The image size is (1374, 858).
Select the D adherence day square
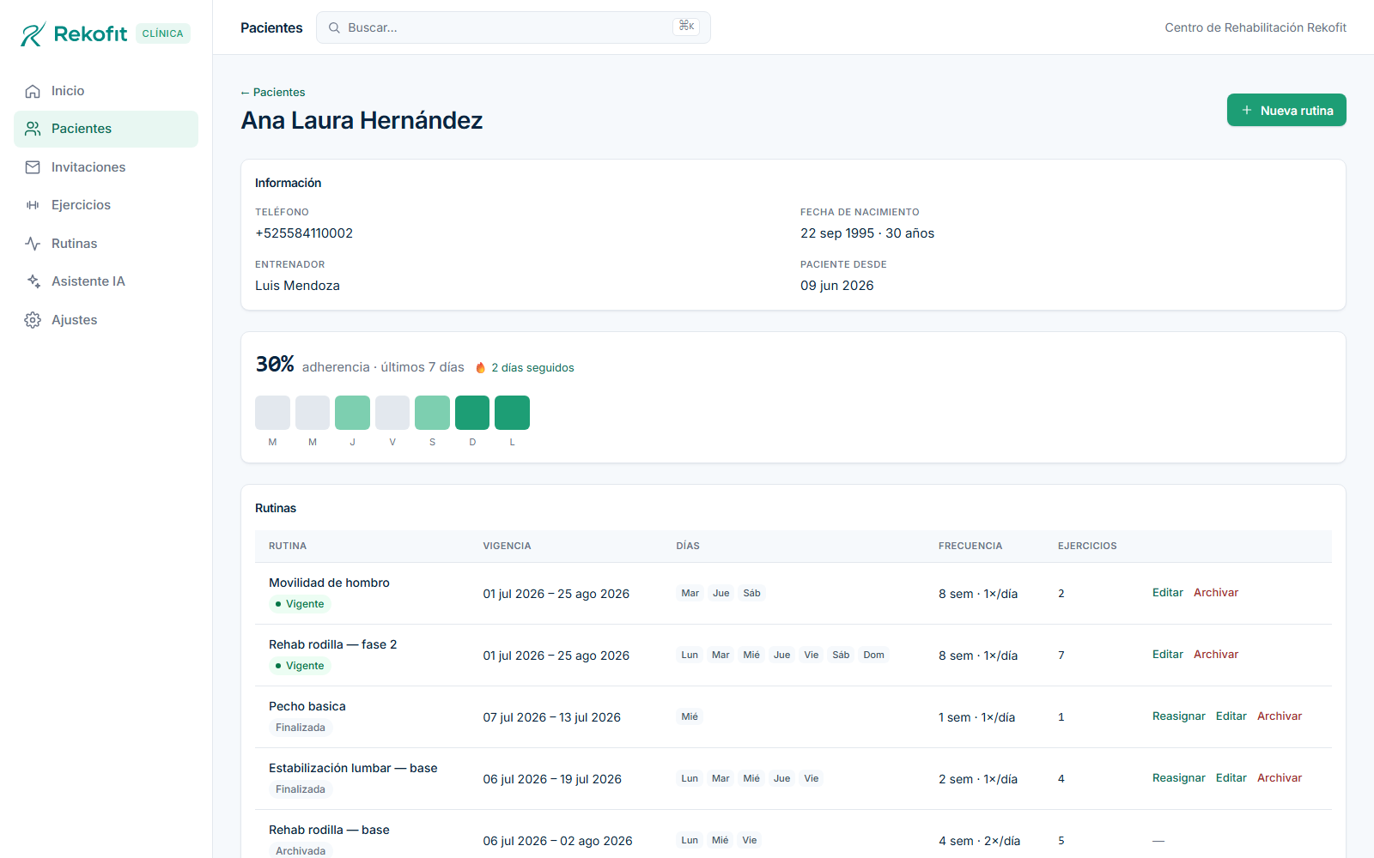[x=472, y=413]
